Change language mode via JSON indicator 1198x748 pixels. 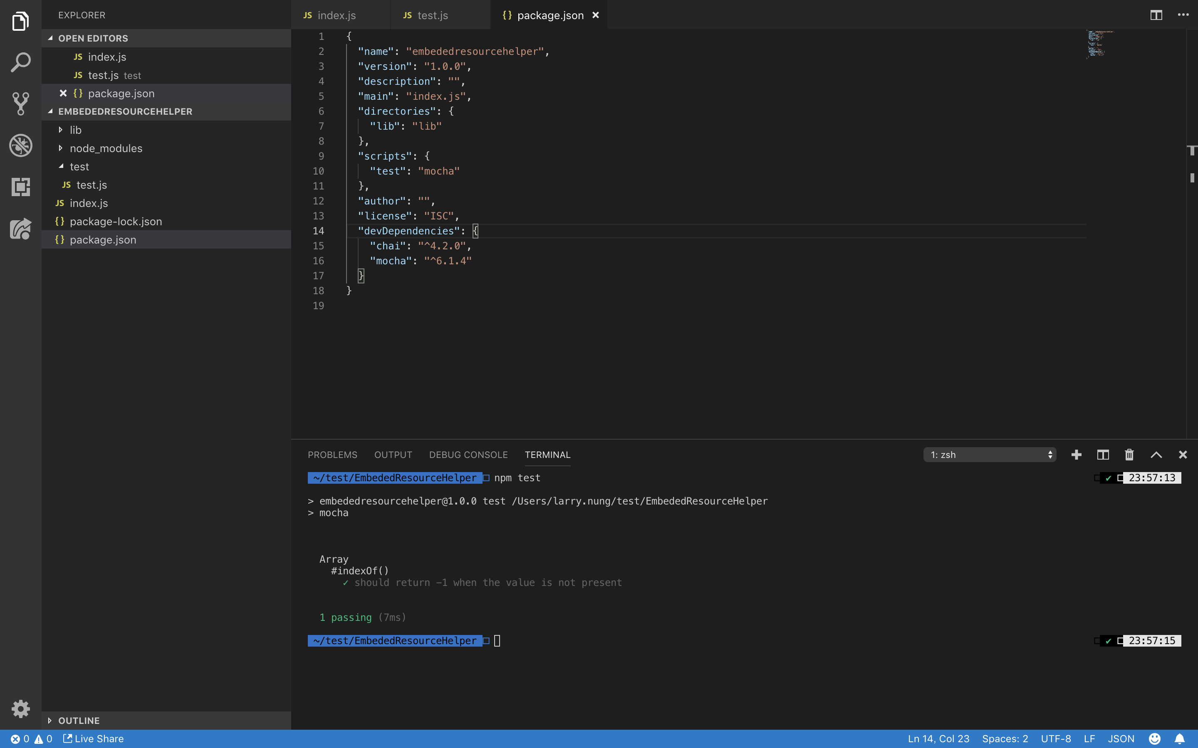coord(1121,738)
